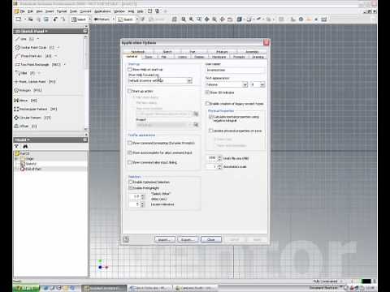Select the Circular Pattern tool
This screenshot has height=292, width=390.
(x=32, y=118)
